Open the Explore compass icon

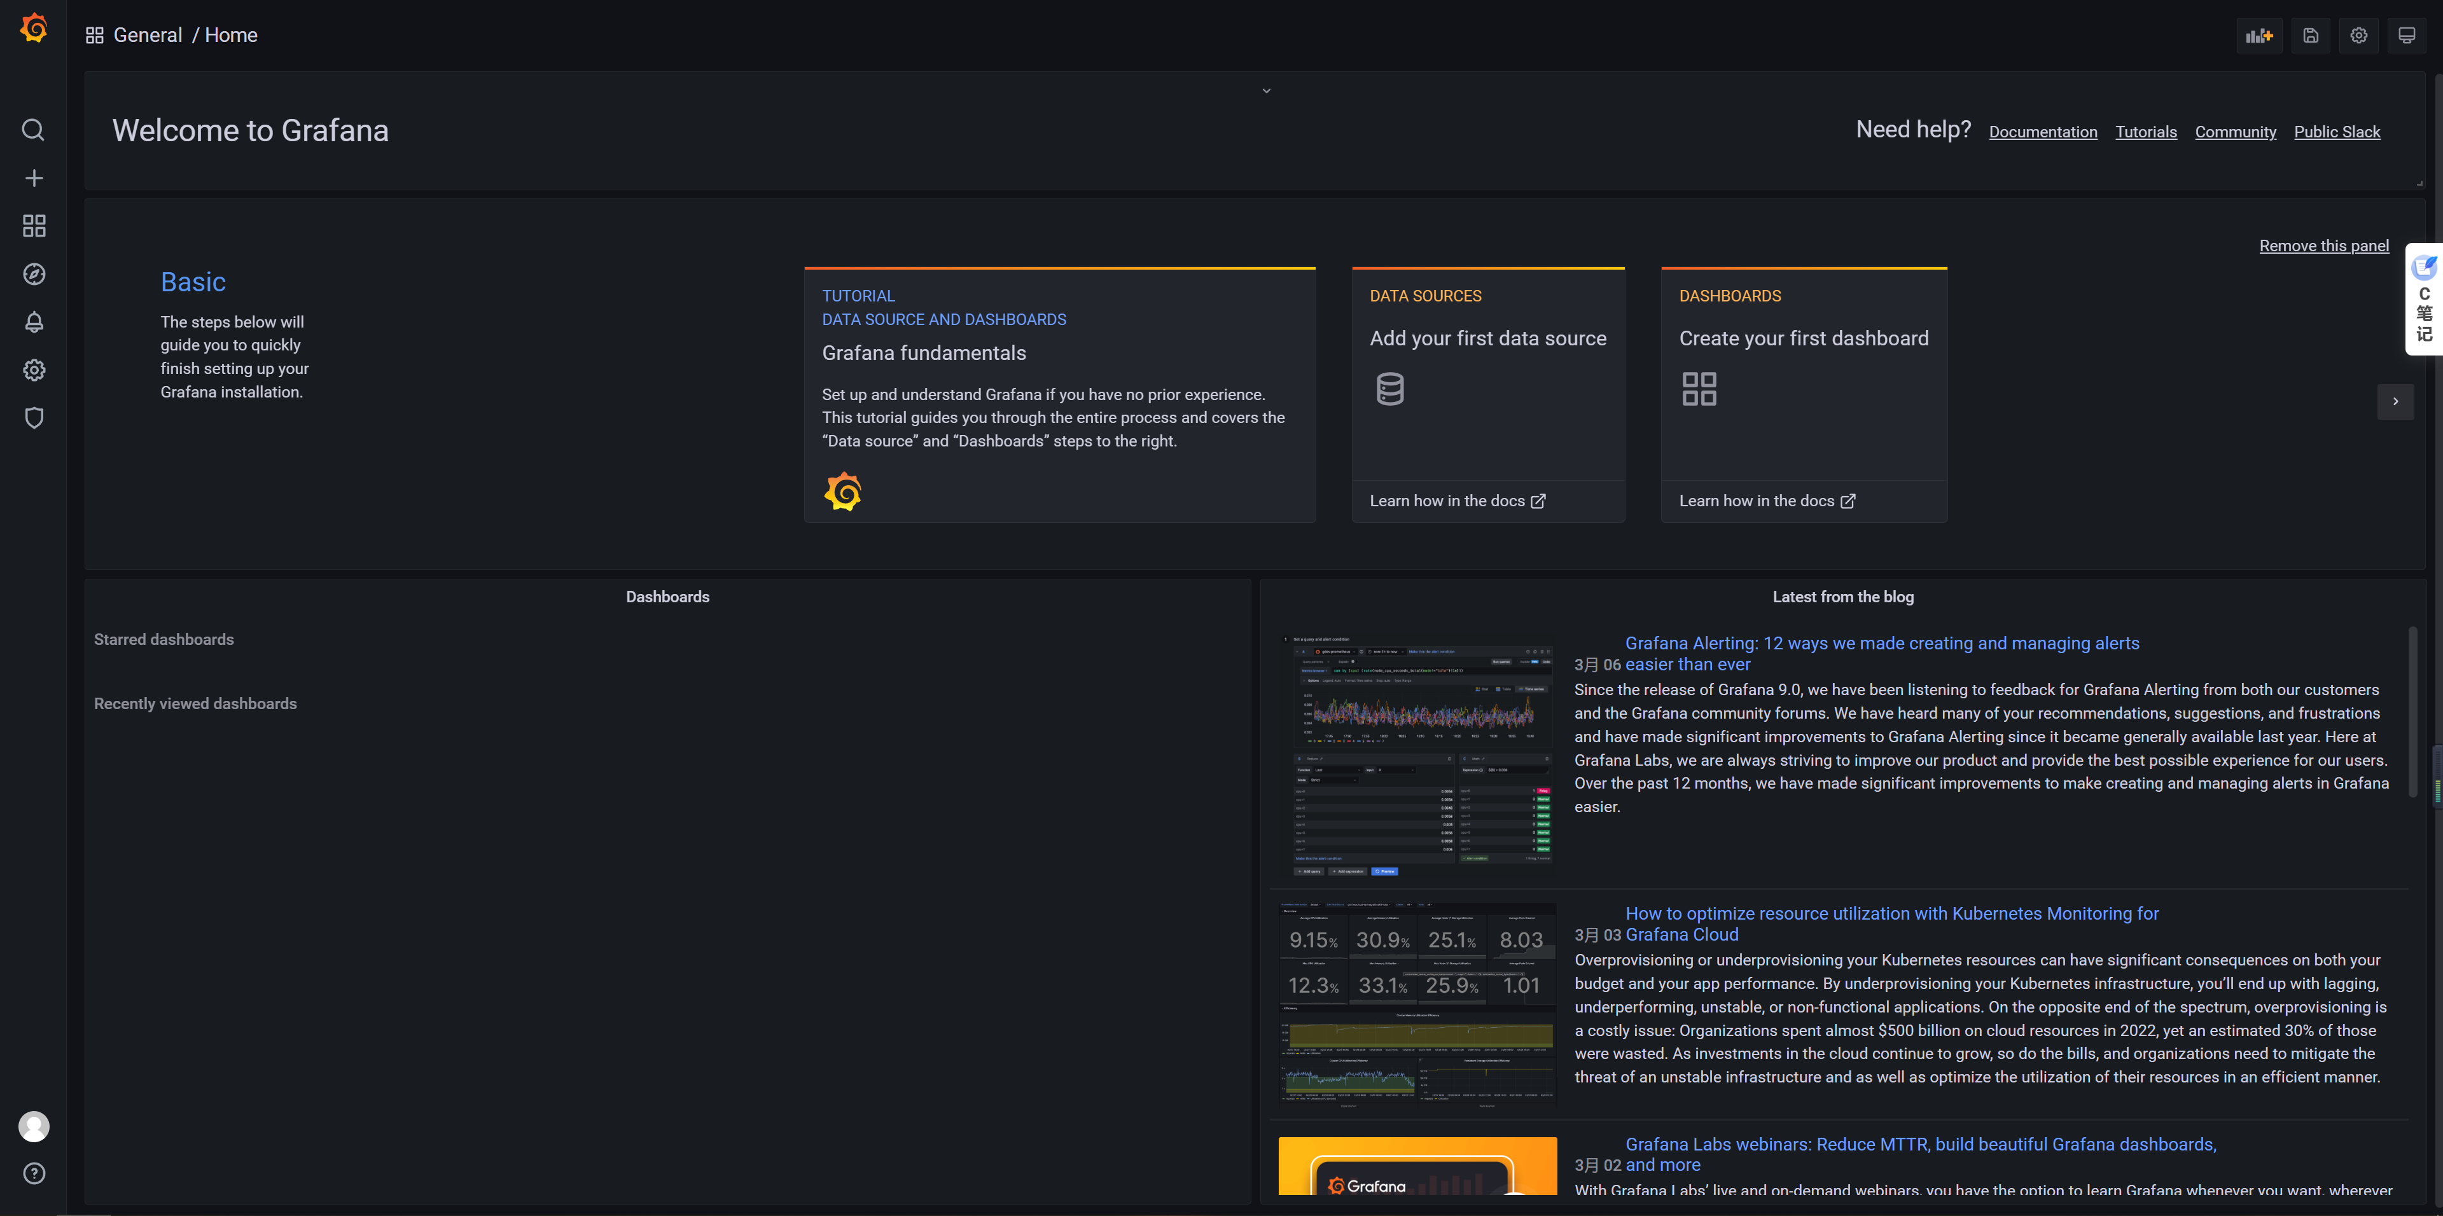tap(33, 274)
